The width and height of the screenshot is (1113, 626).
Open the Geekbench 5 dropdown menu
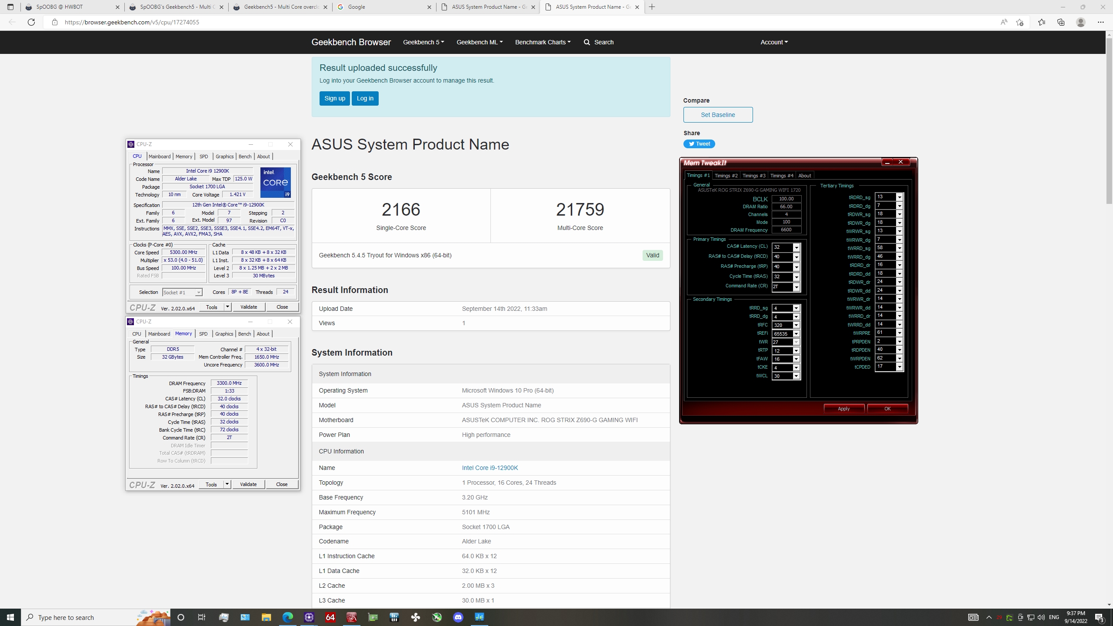[x=423, y=42]
